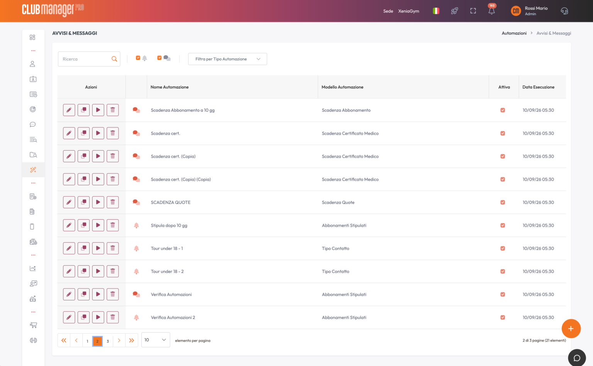Open the dashboard grid icon in sidebar
Image resolution: width=593 pixels, height=366 pixels.
click(32, 37)
